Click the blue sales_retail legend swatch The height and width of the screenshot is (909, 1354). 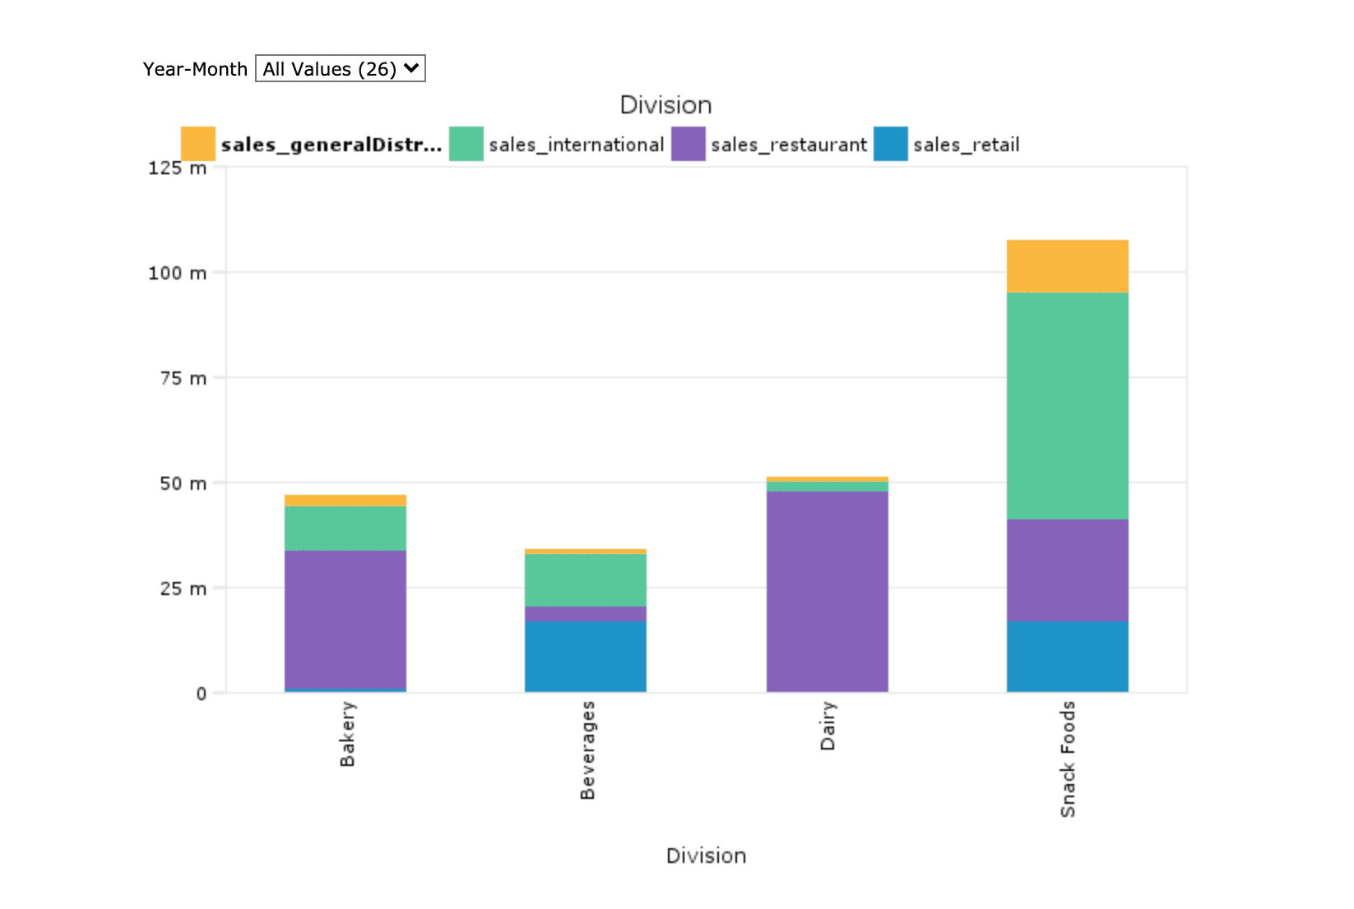pos(890,144)
